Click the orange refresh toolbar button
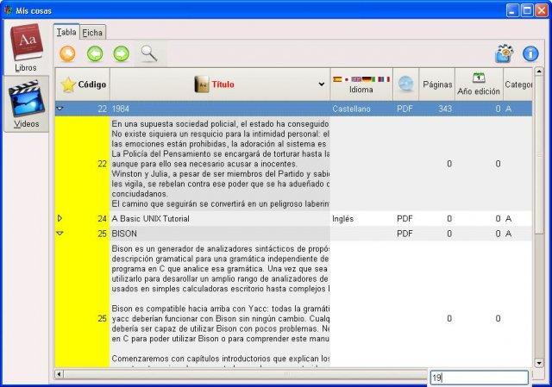Screen dimensions: 552x387 [x=67, y=54]
